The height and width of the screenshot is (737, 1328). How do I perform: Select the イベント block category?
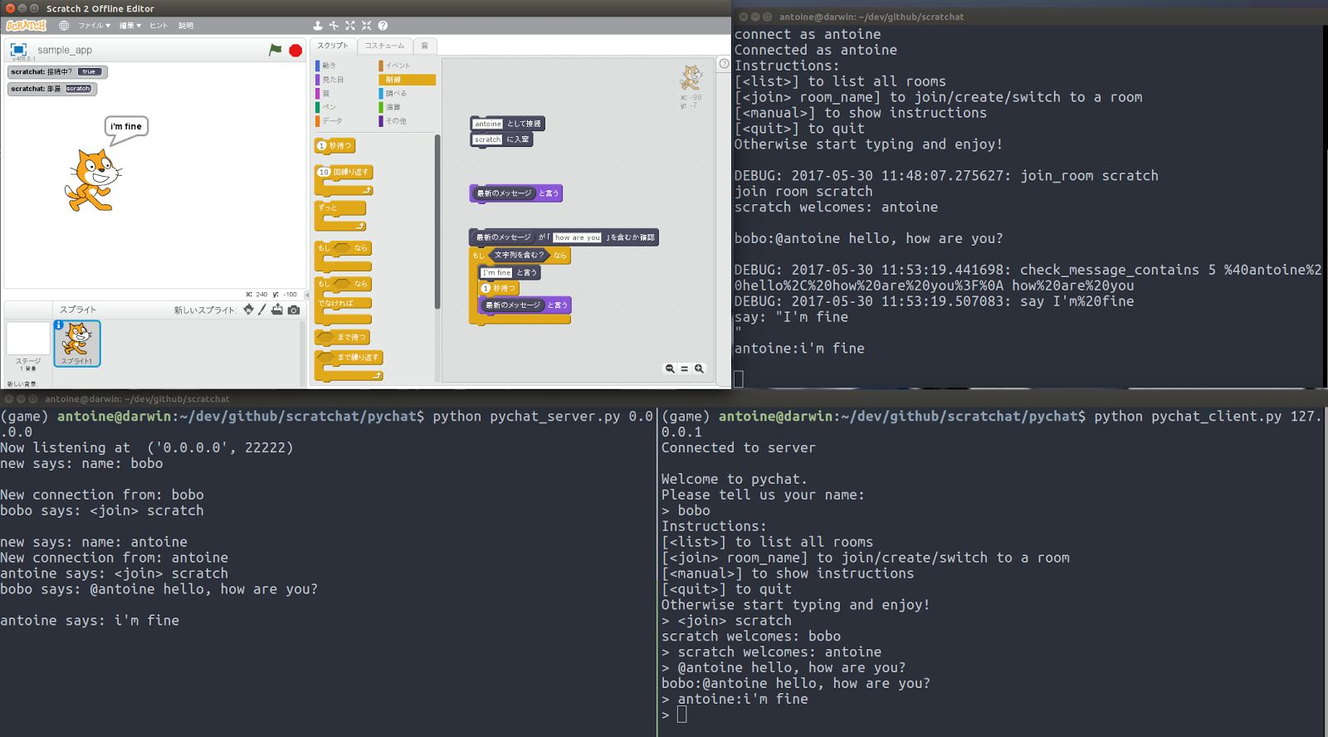[398, 66]
